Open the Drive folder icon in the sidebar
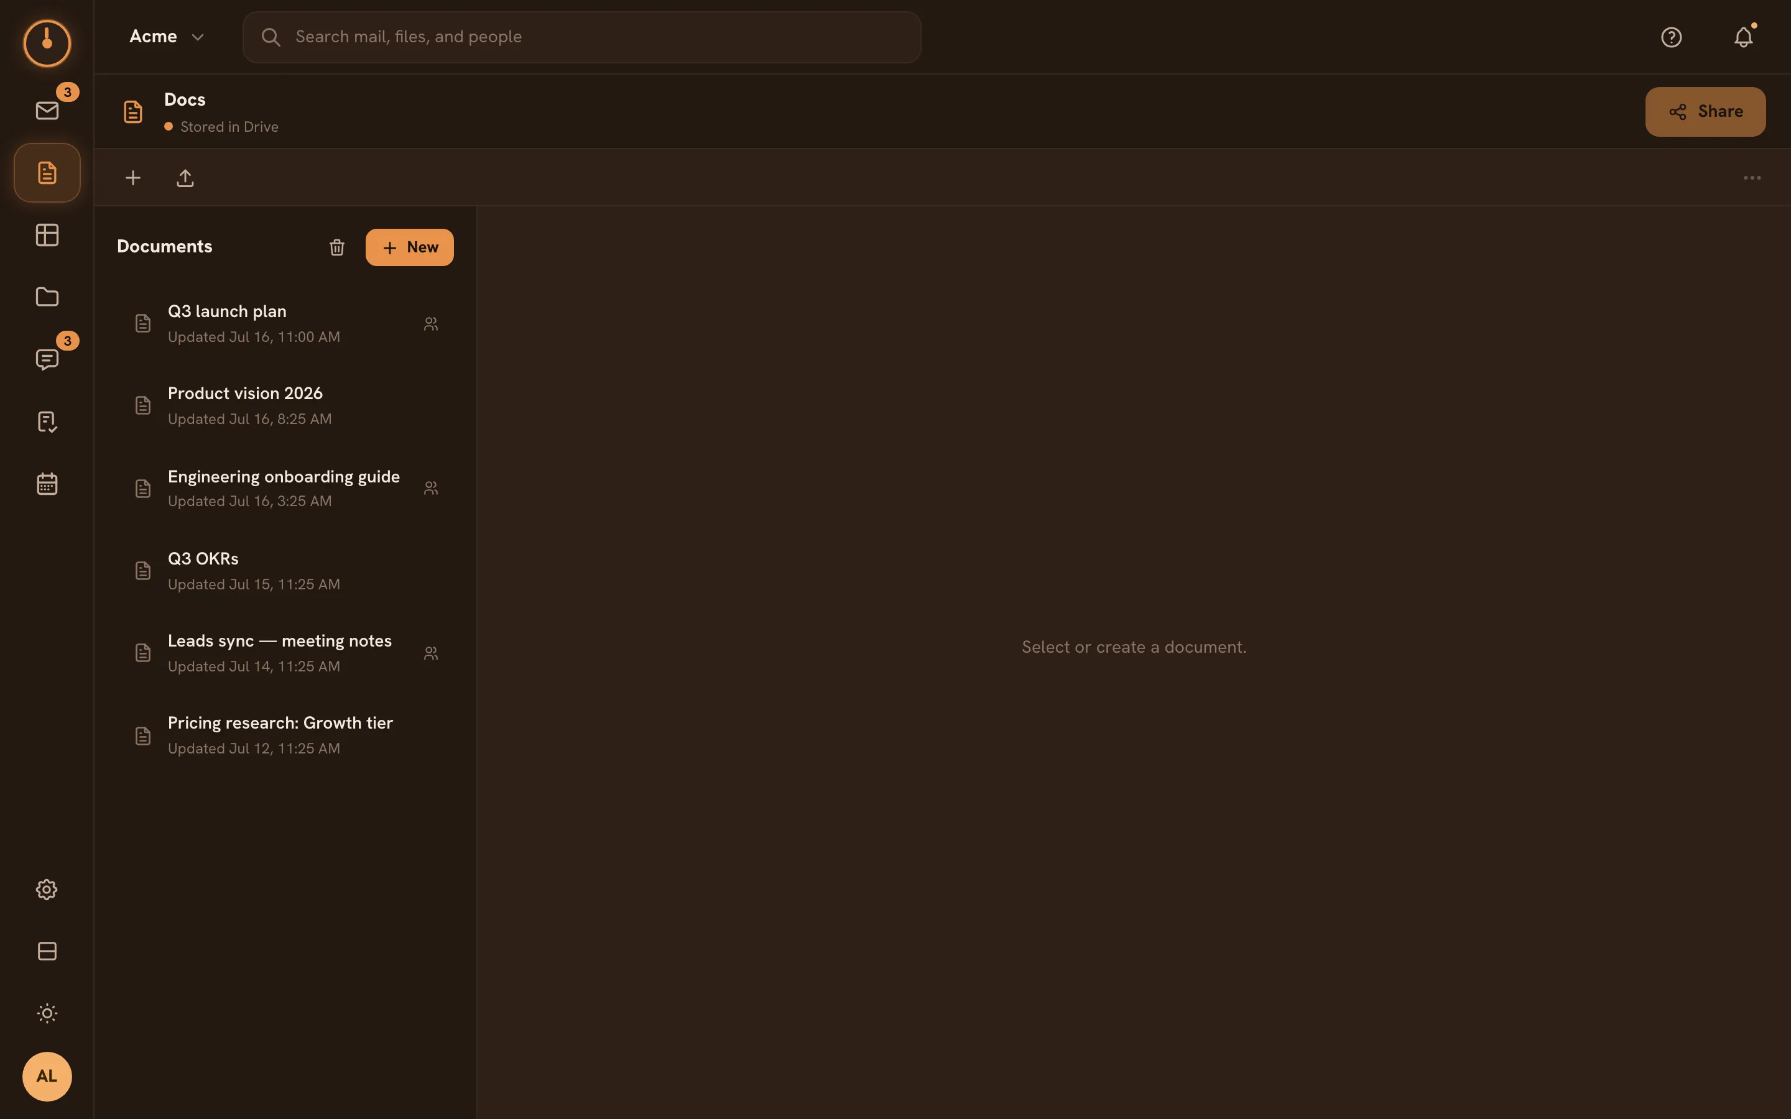This screenshot has height=1119, width=1791. (47, 297)
